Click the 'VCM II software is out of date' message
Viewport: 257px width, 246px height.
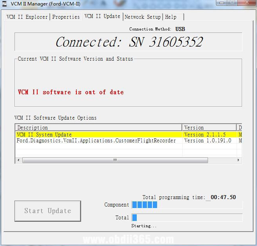[71, 92]
